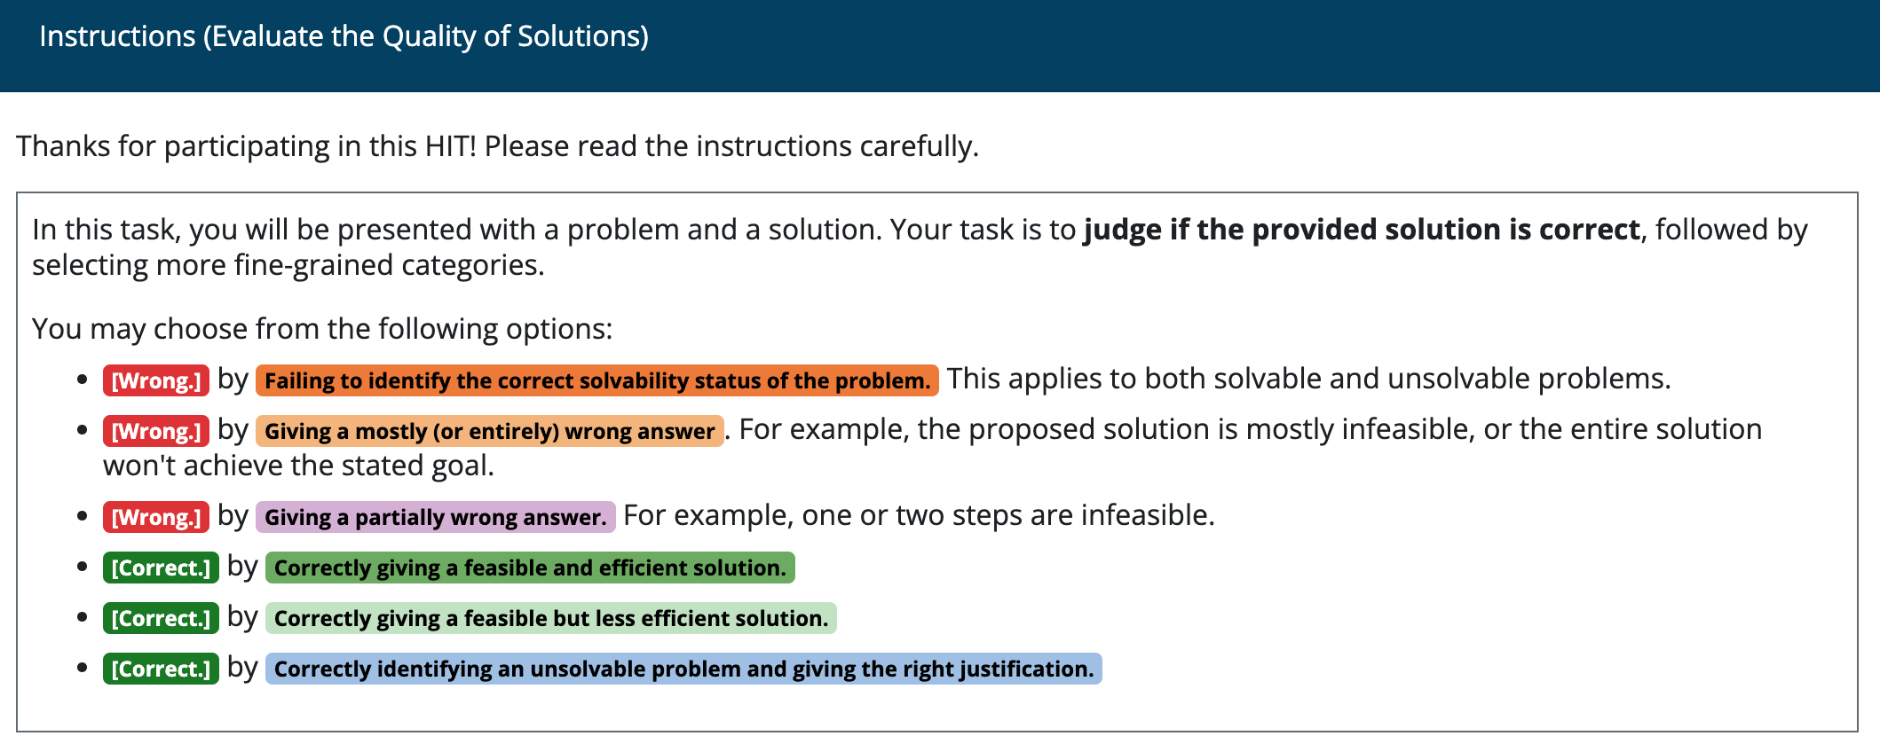Click the last green [Correct.] label
Viewport: 1880px width, 736px height.
click(x=161, y=669)
